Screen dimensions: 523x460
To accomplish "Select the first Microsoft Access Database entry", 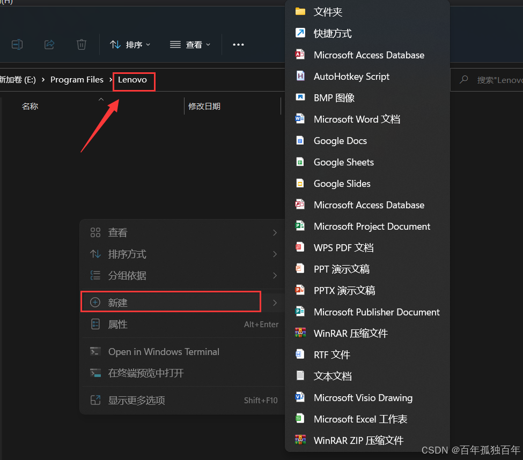I will 367,55.
